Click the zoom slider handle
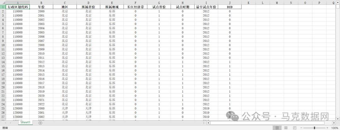Screen dimensions: 340x130 point(315,128)
